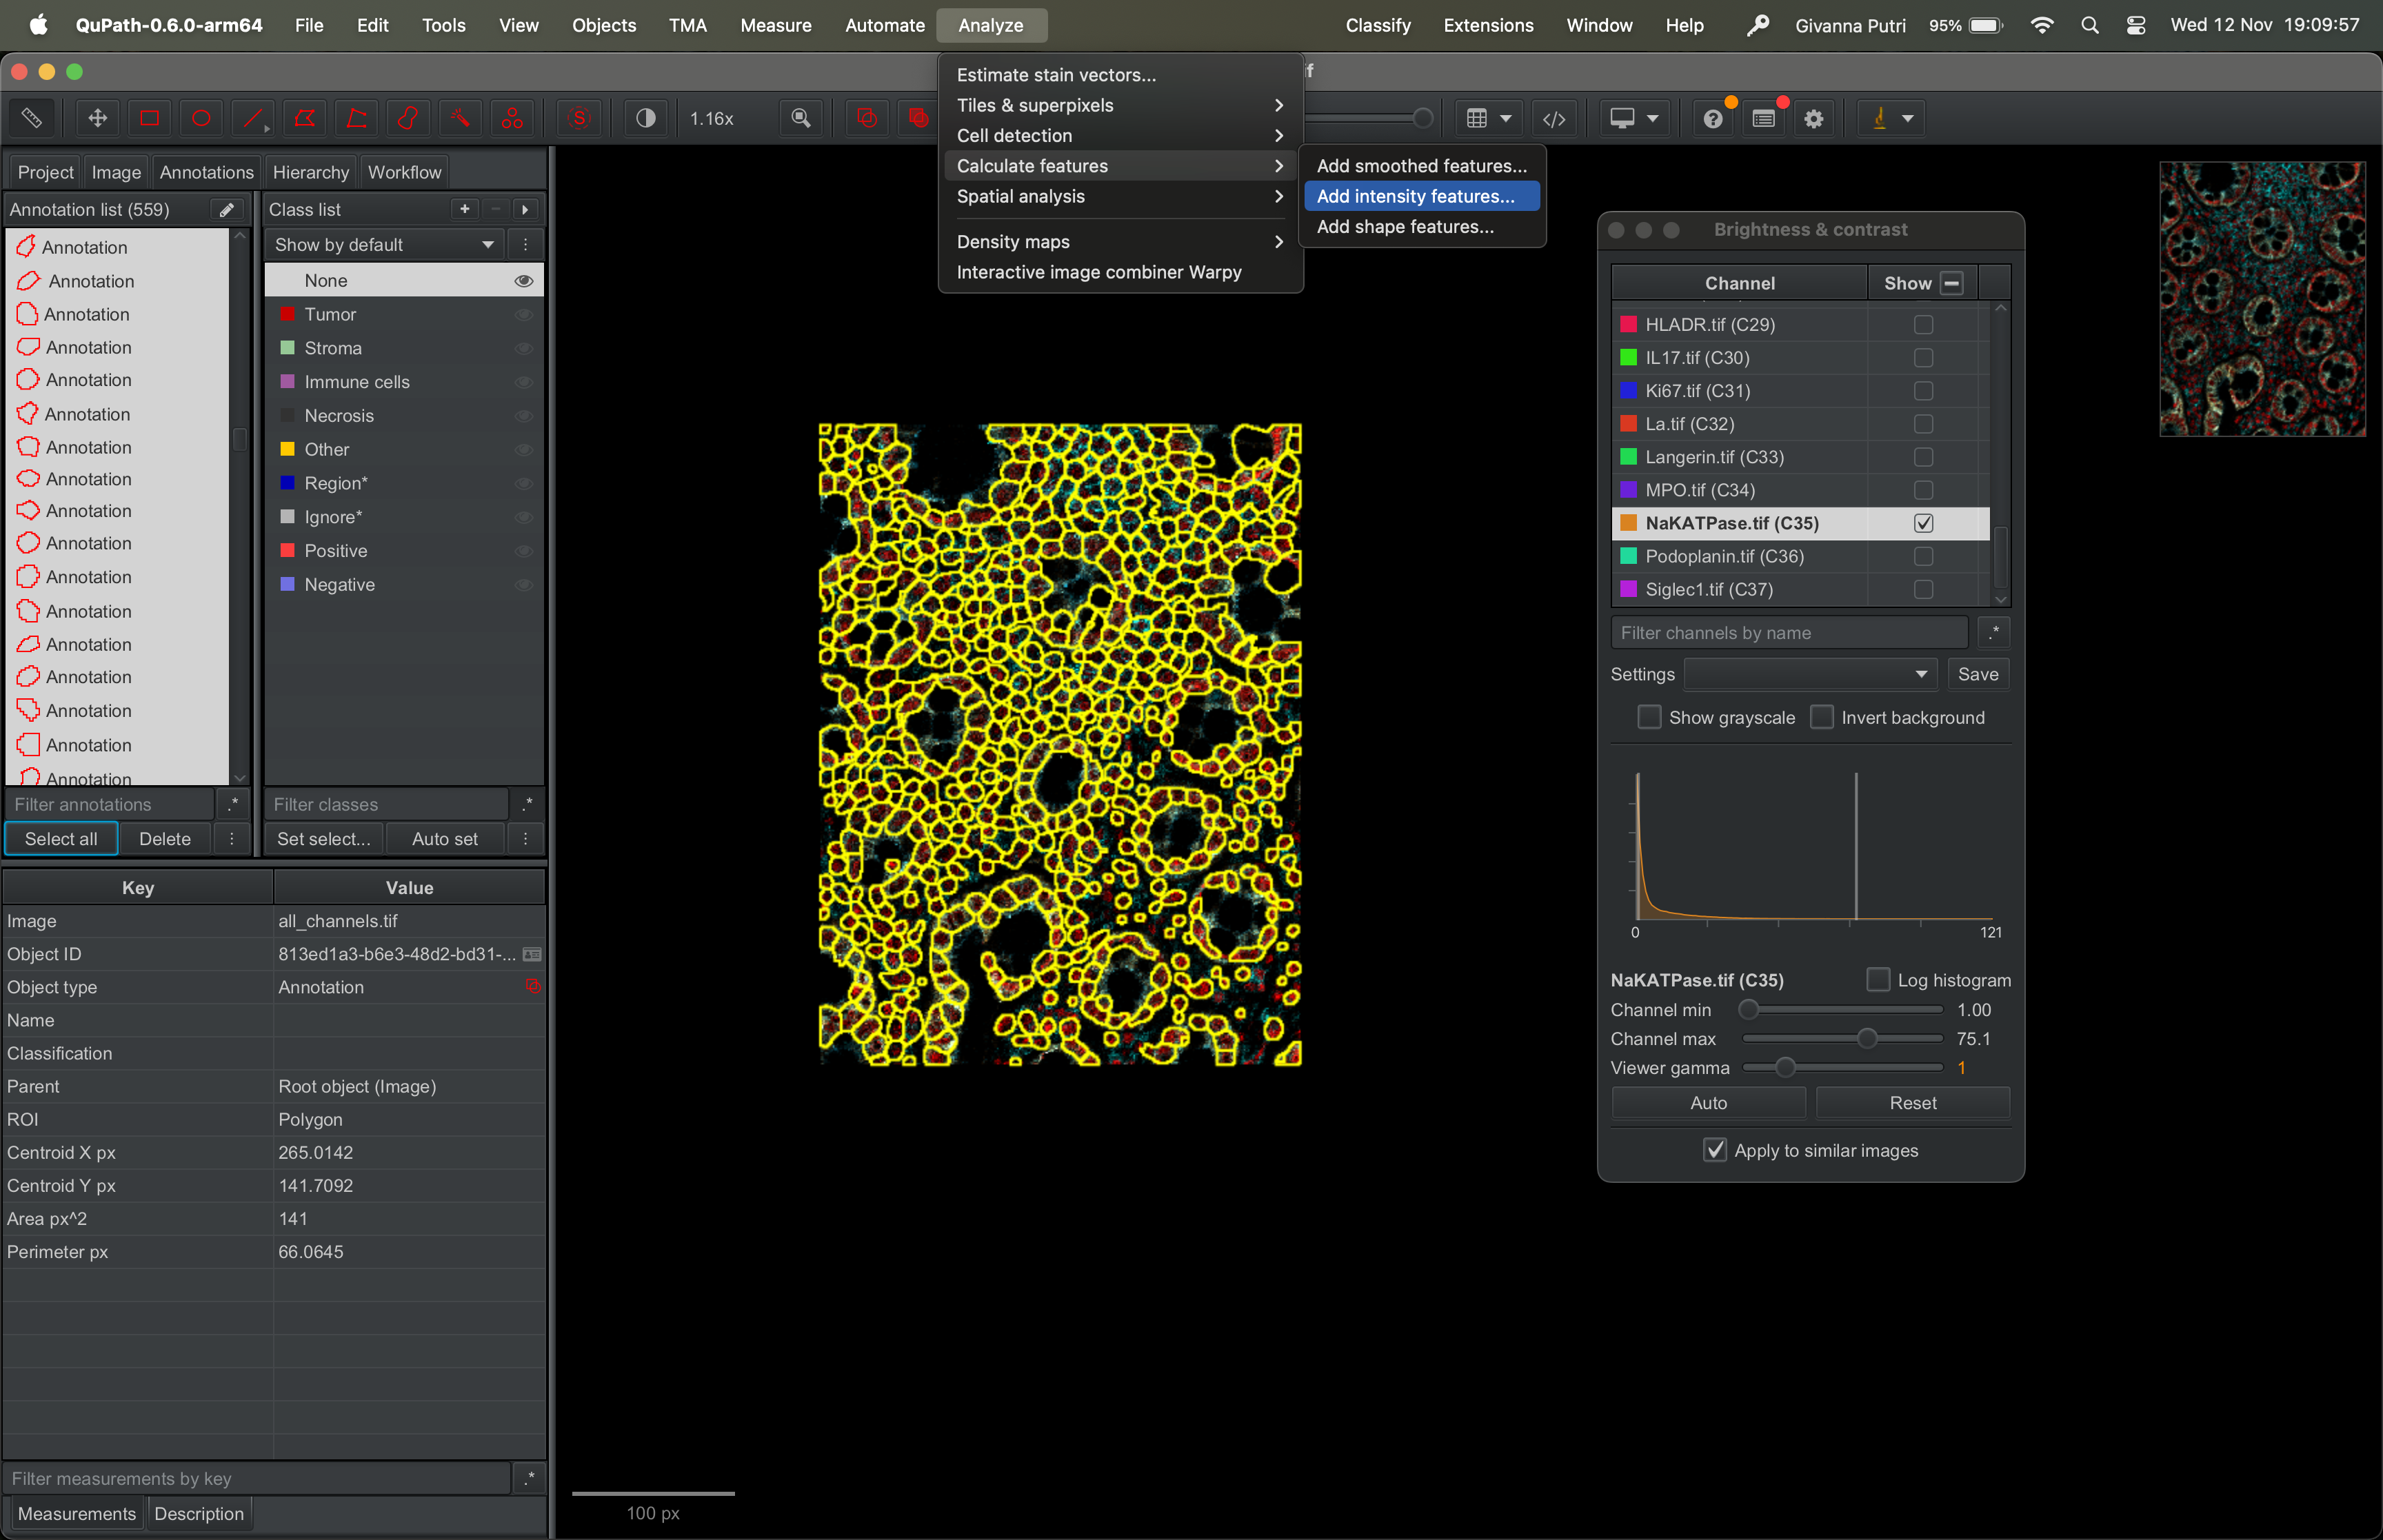Click the Move tool icon
This screenshot has height=1540, width=2383.
point(97,118)
